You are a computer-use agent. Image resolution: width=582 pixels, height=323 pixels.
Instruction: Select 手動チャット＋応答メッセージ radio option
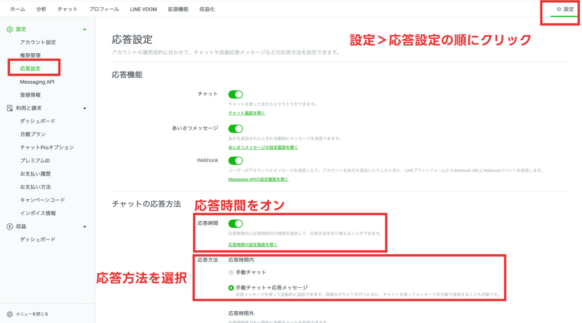(231, 288)
